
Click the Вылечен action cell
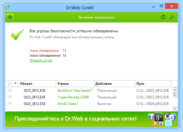point(104,104)
